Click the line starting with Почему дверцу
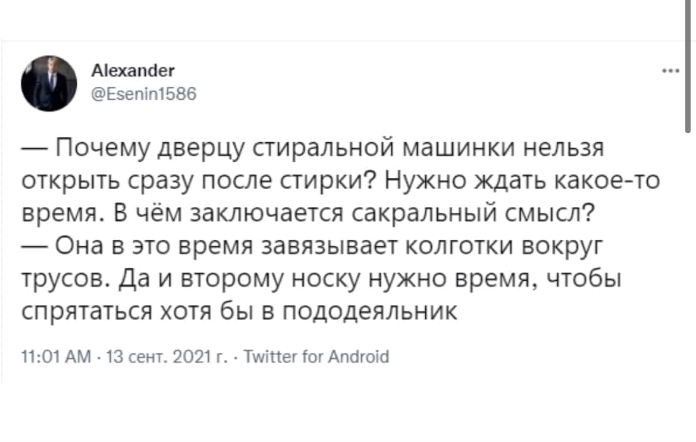The width and height of the screenshot is (696, 442). (x=313, y=149)
